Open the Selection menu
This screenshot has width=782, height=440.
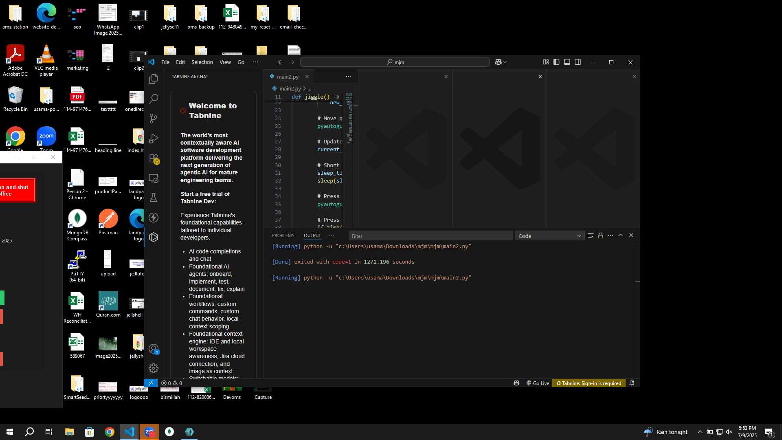click(x=202, y=62)
